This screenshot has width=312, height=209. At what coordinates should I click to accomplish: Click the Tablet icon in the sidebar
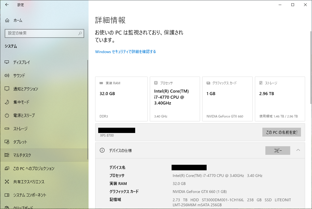7,142
